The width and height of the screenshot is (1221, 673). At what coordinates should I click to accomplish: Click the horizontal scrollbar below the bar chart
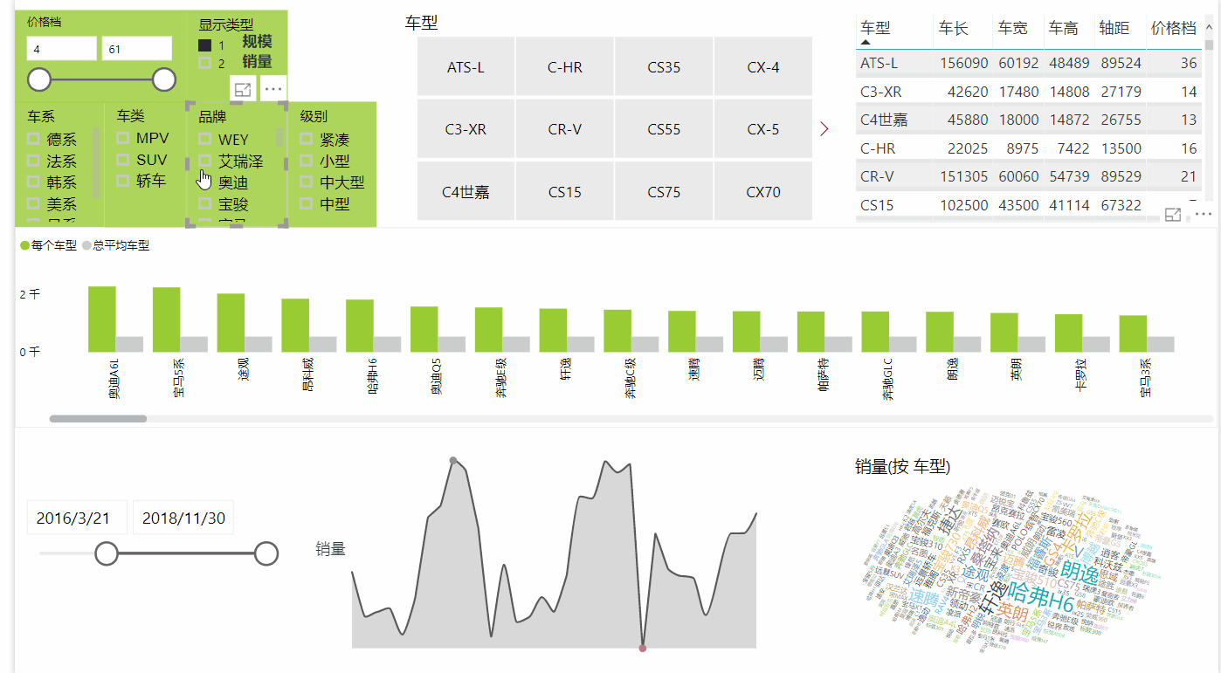[x=98, y=419]
